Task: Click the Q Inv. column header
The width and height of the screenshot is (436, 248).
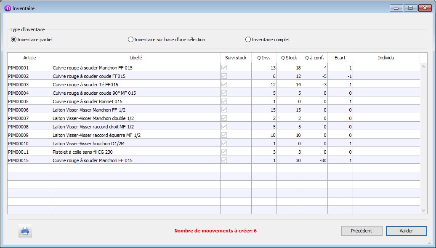Action: tap(264, 58)
